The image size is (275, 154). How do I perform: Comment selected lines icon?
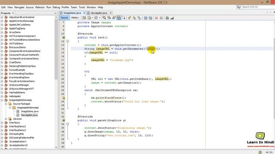(167, 18)
